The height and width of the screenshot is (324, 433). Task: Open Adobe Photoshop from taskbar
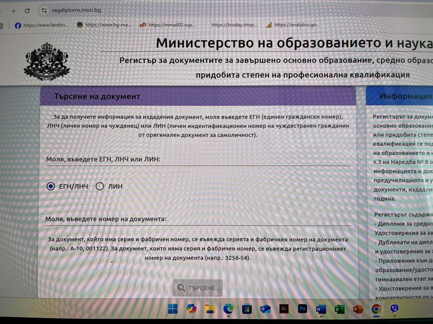pyautogui.click(x=302, y=309)
